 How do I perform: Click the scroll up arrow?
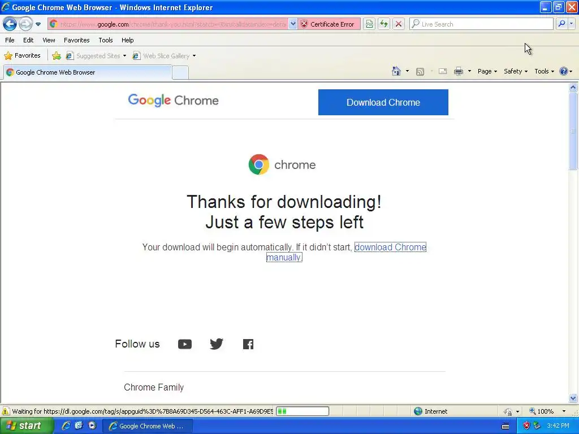point(573,88)
